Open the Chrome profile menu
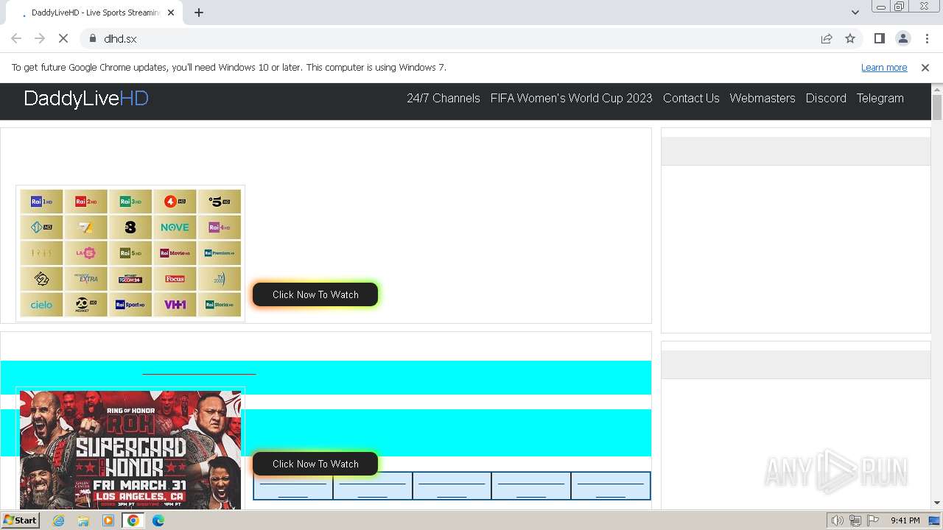The width and height of the screenshot is (943, 530). [903, 38]
